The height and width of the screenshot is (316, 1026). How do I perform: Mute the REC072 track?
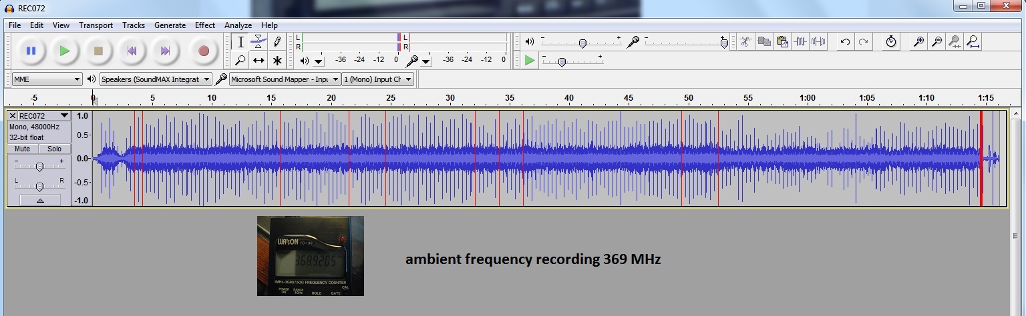[23, 149]
